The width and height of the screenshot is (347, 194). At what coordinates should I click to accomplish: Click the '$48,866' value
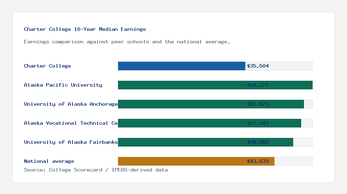pyautogui.click(x=258, y=142)
